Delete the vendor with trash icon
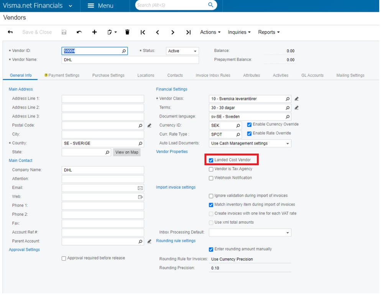This screenshot has height=297, width=383. pos(127,32)
